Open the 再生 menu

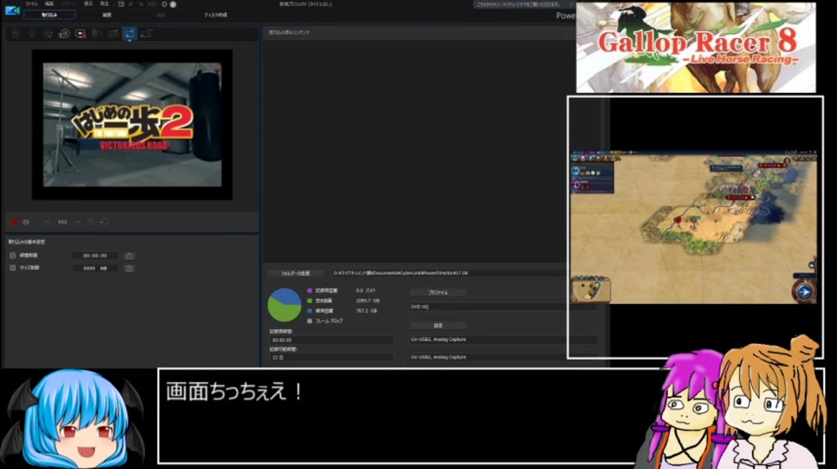click(105, 4)
